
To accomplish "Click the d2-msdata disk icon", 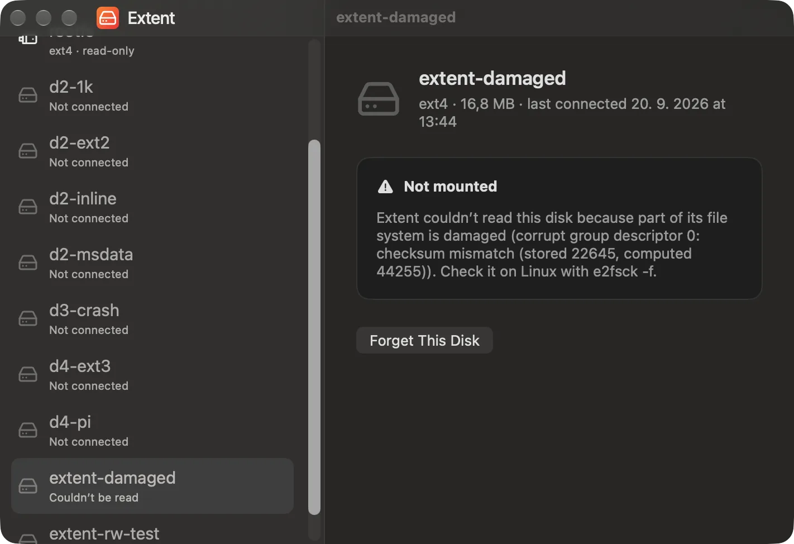I will tap(28, 263).
